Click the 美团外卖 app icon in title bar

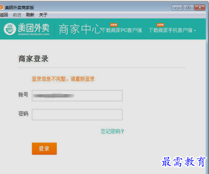point(1,7)
